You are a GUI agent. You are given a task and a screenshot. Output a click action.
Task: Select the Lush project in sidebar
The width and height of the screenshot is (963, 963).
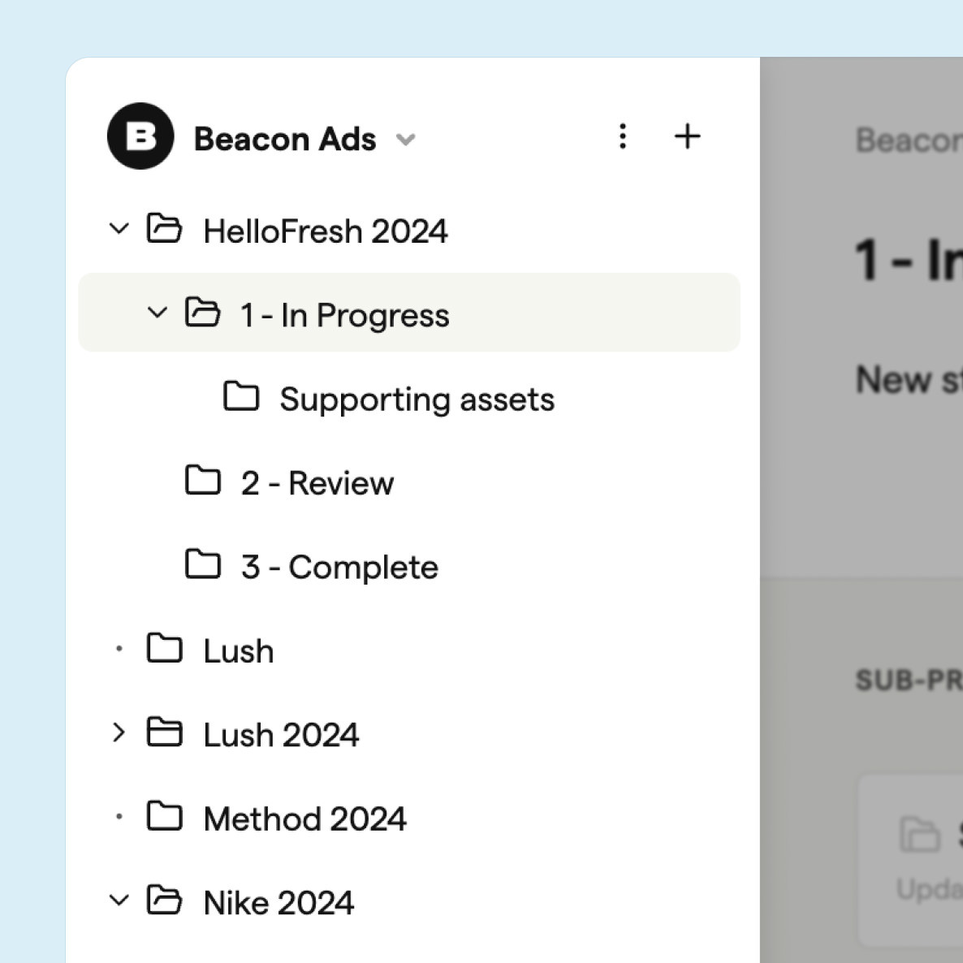click(x=238, y=651)
